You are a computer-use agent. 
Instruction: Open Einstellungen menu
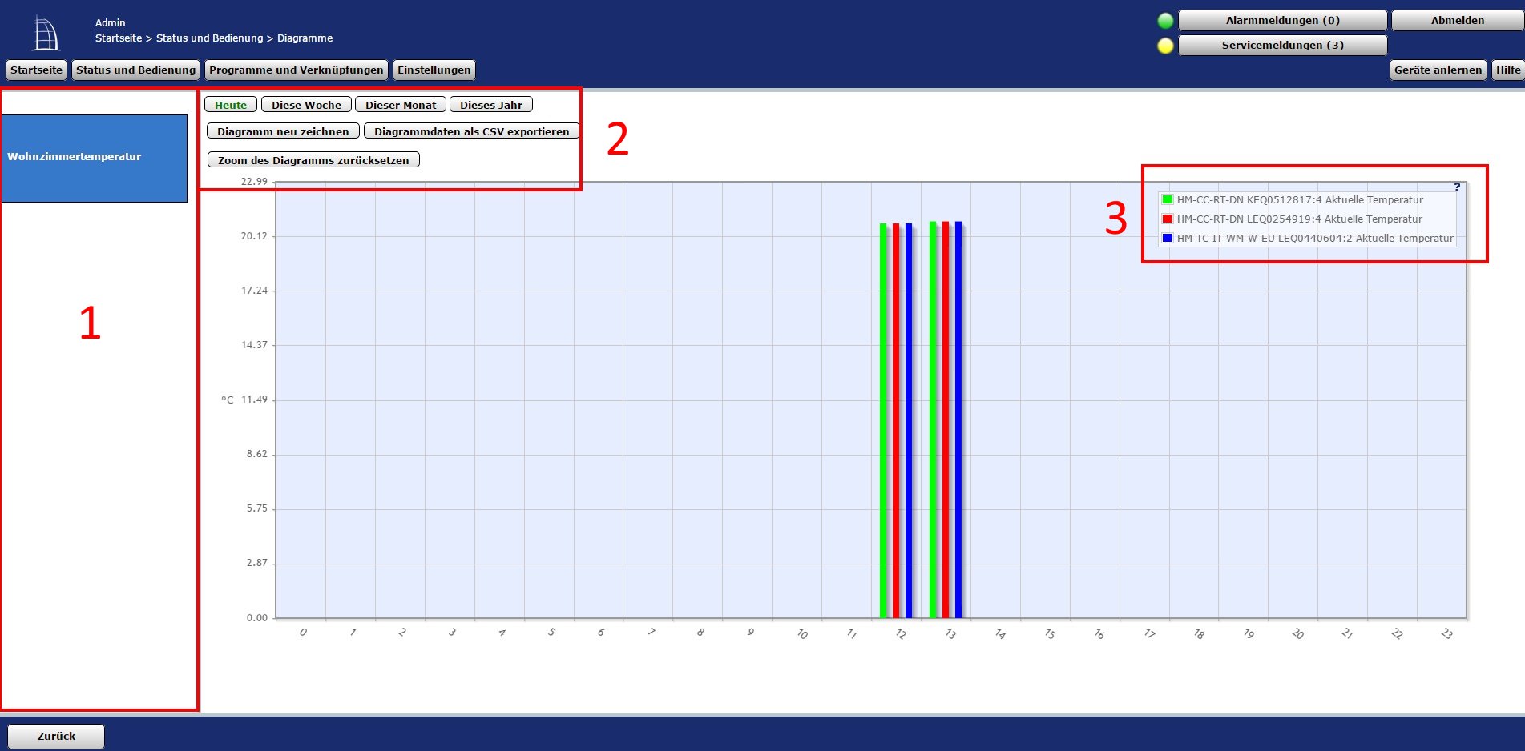pyautogui.click(x=434, y=70)
